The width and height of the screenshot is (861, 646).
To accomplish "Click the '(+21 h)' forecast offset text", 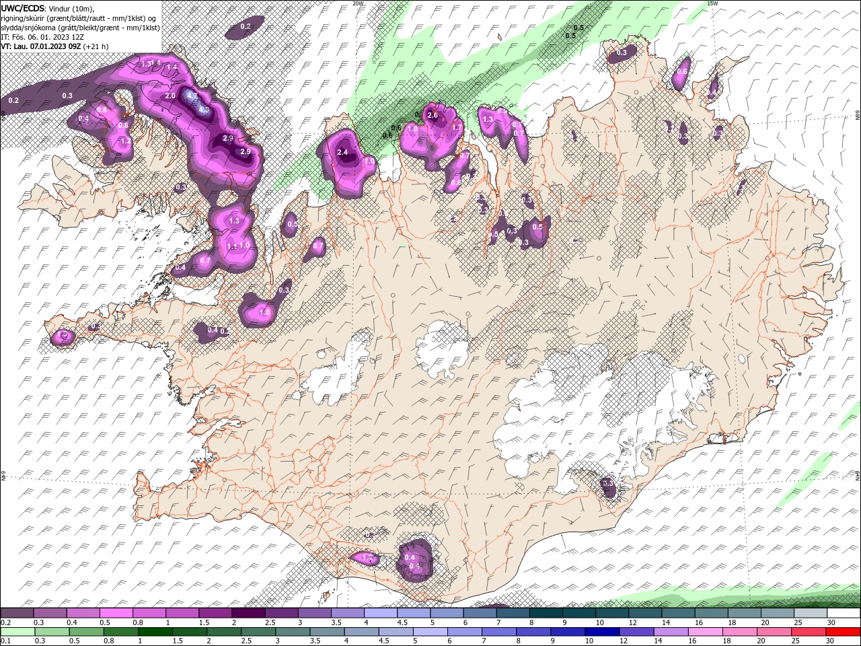I will [x=96, y=46].
